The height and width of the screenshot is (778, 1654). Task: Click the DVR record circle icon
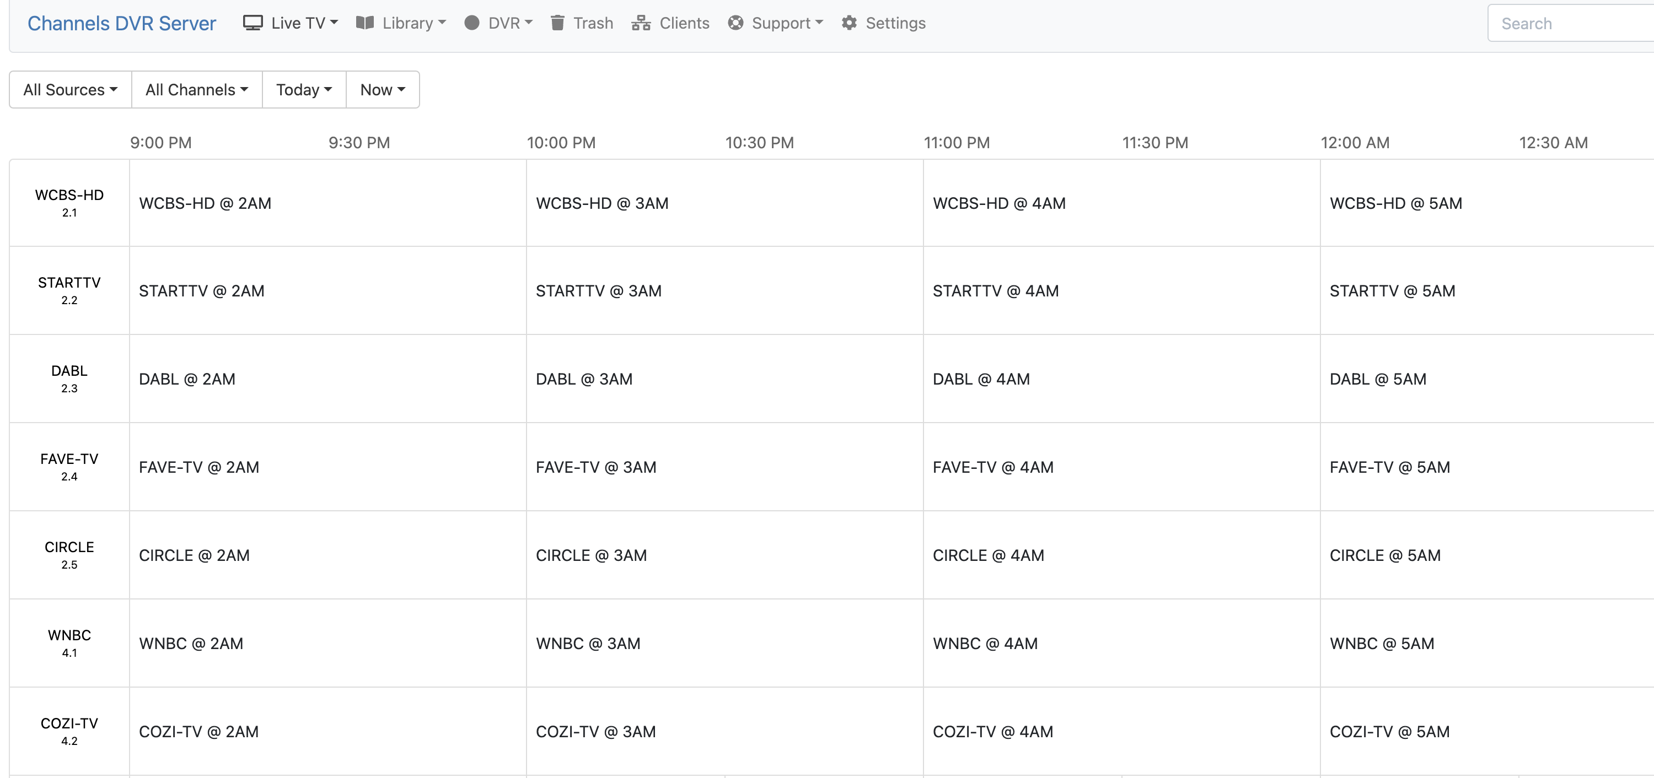(472, 23)
